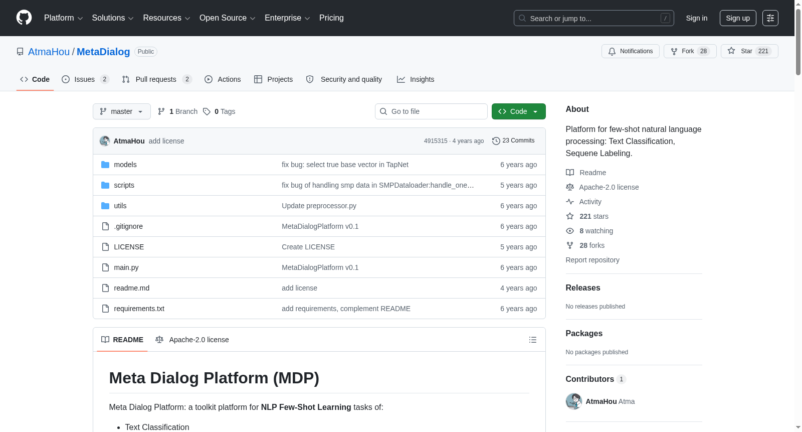Open the green Code dropdown

518,111
